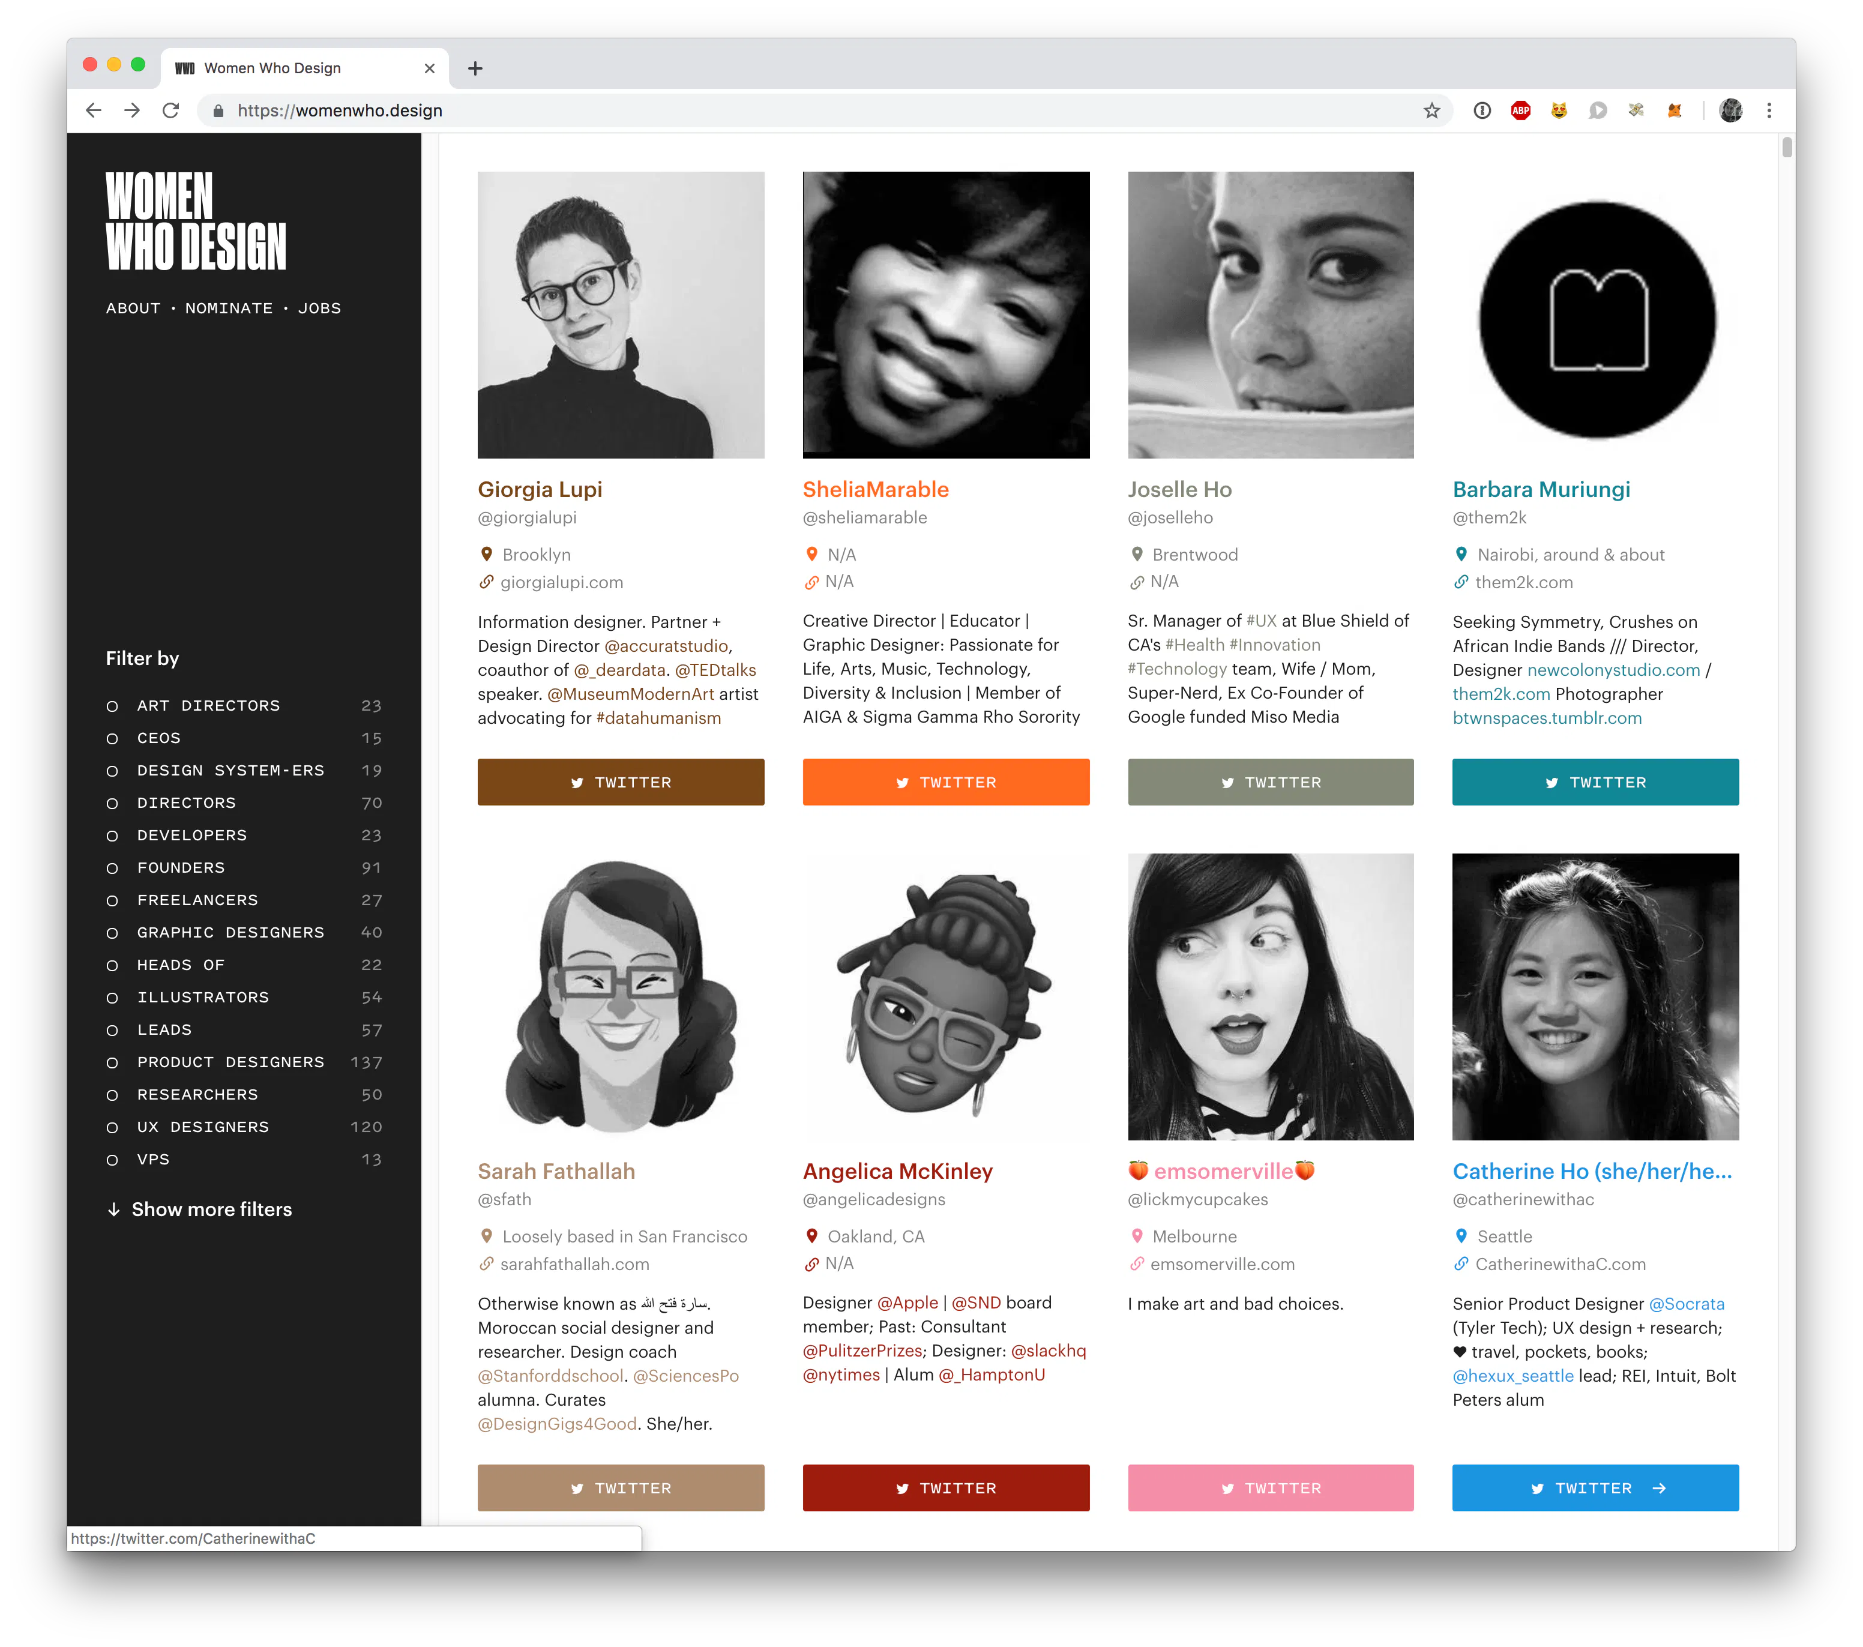The image size is (1863, 1647).
Task: Click the lock icon in the address bar
Action: point(218,110)
